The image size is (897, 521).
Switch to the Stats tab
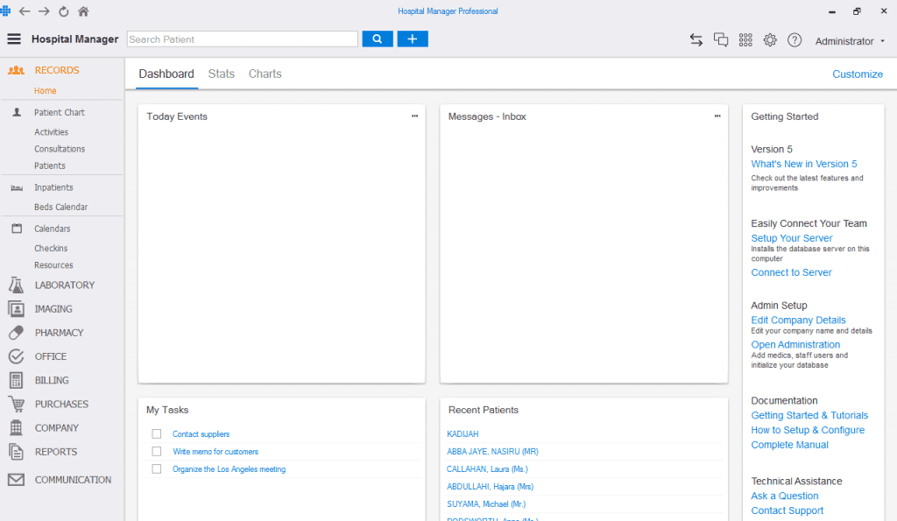click(222, 74)
